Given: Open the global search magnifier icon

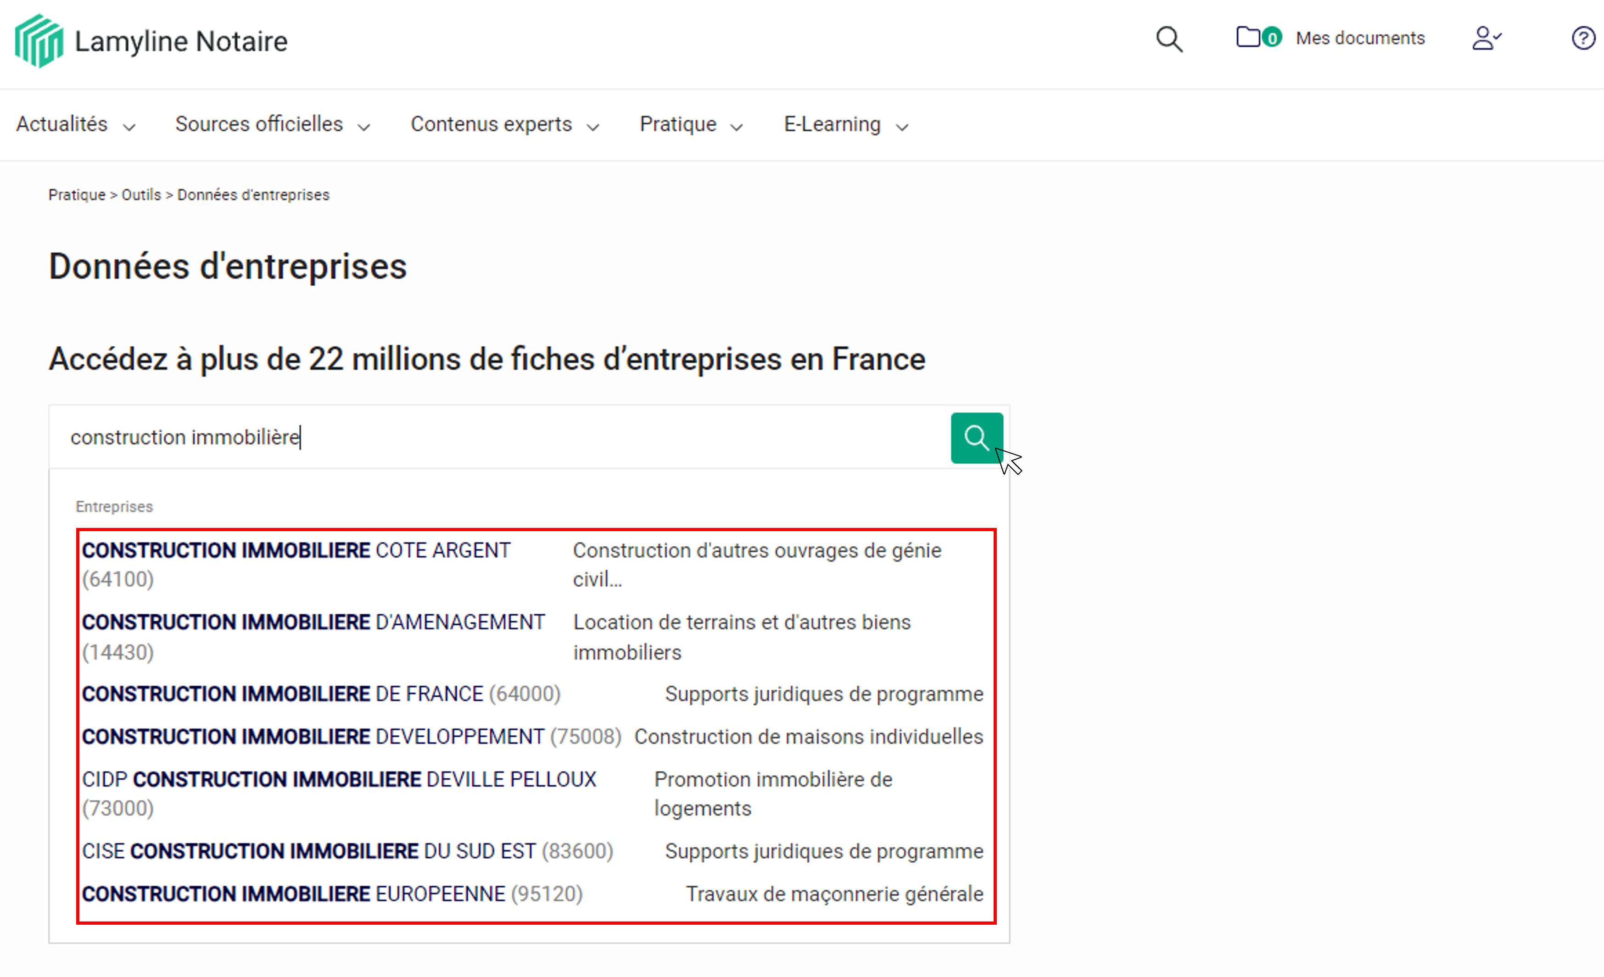Looking at the screenshot, I should tap(1168, 39).
